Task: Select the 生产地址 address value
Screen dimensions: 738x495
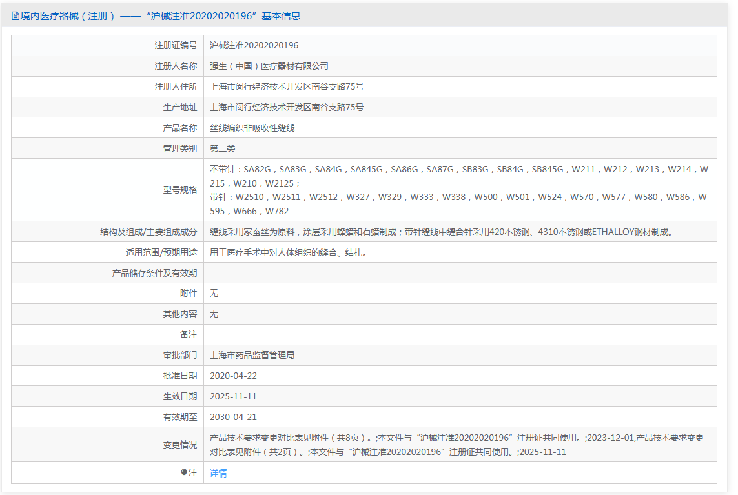Action: pyautogui.click(x=287, y=107)
